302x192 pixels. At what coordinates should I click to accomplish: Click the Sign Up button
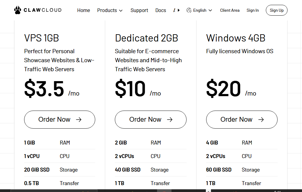(277, 10)
